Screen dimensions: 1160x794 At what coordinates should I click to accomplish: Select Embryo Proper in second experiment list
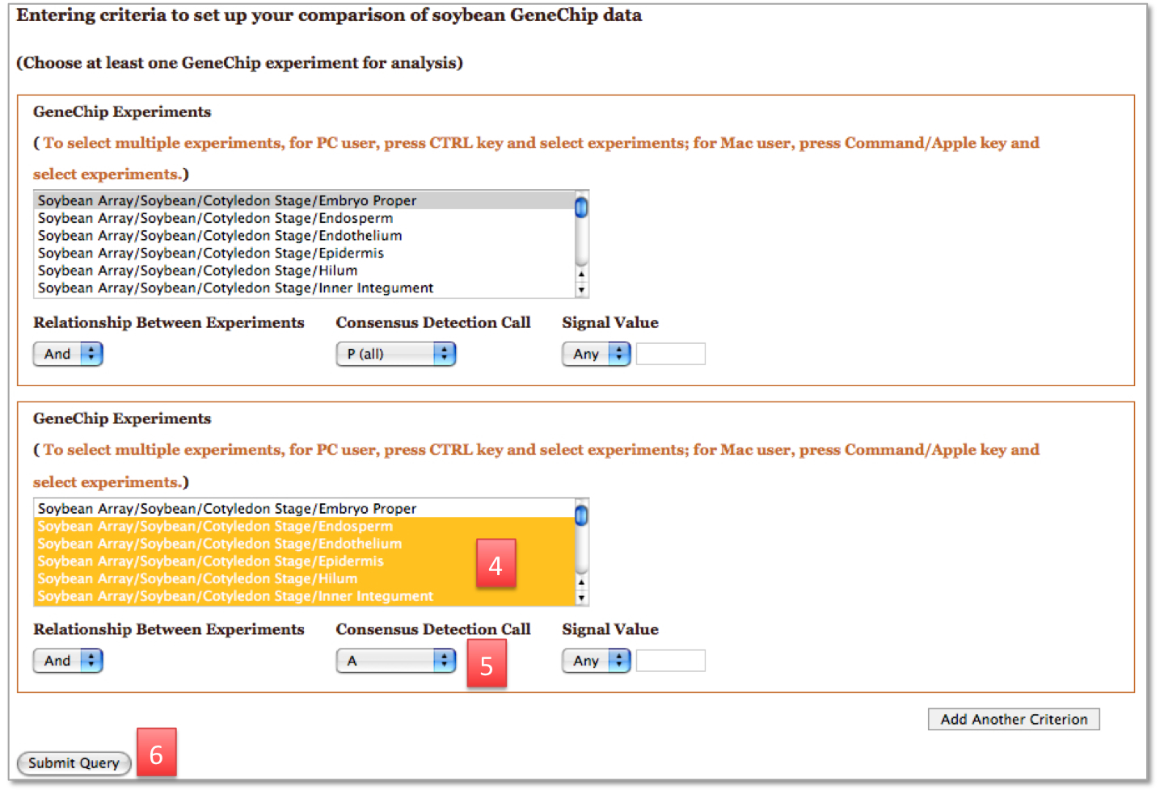(304, 509)
